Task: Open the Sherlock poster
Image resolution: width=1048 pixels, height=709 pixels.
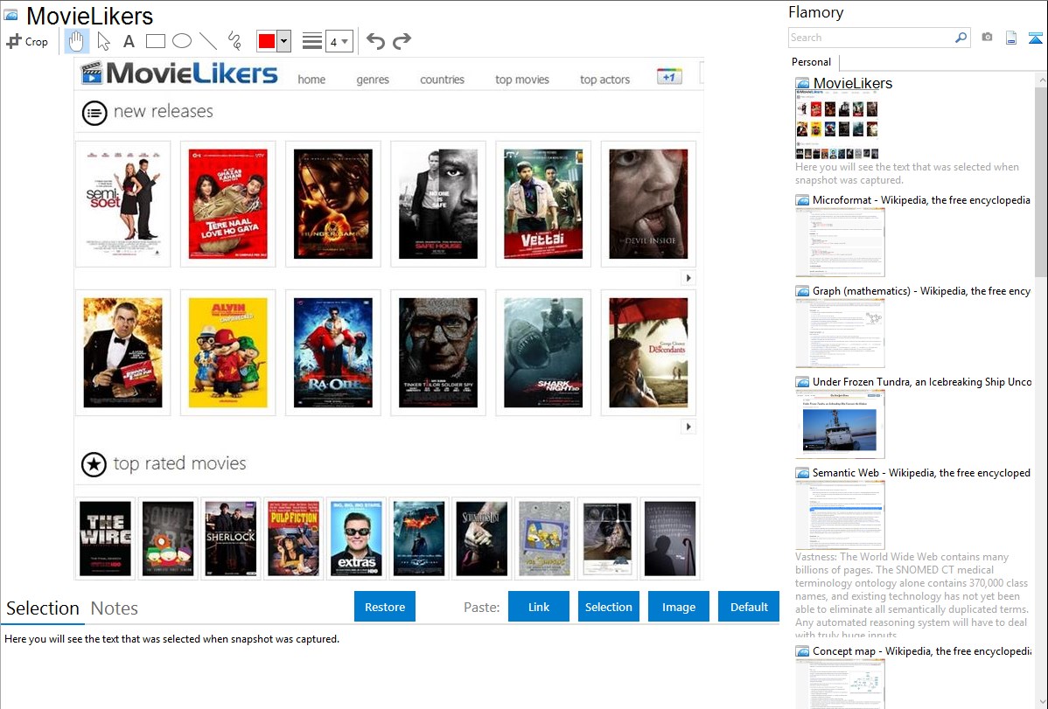Action: [231, 539]
